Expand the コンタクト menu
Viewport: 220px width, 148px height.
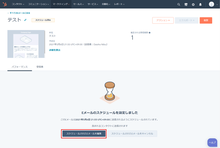[x=18, y=4]
